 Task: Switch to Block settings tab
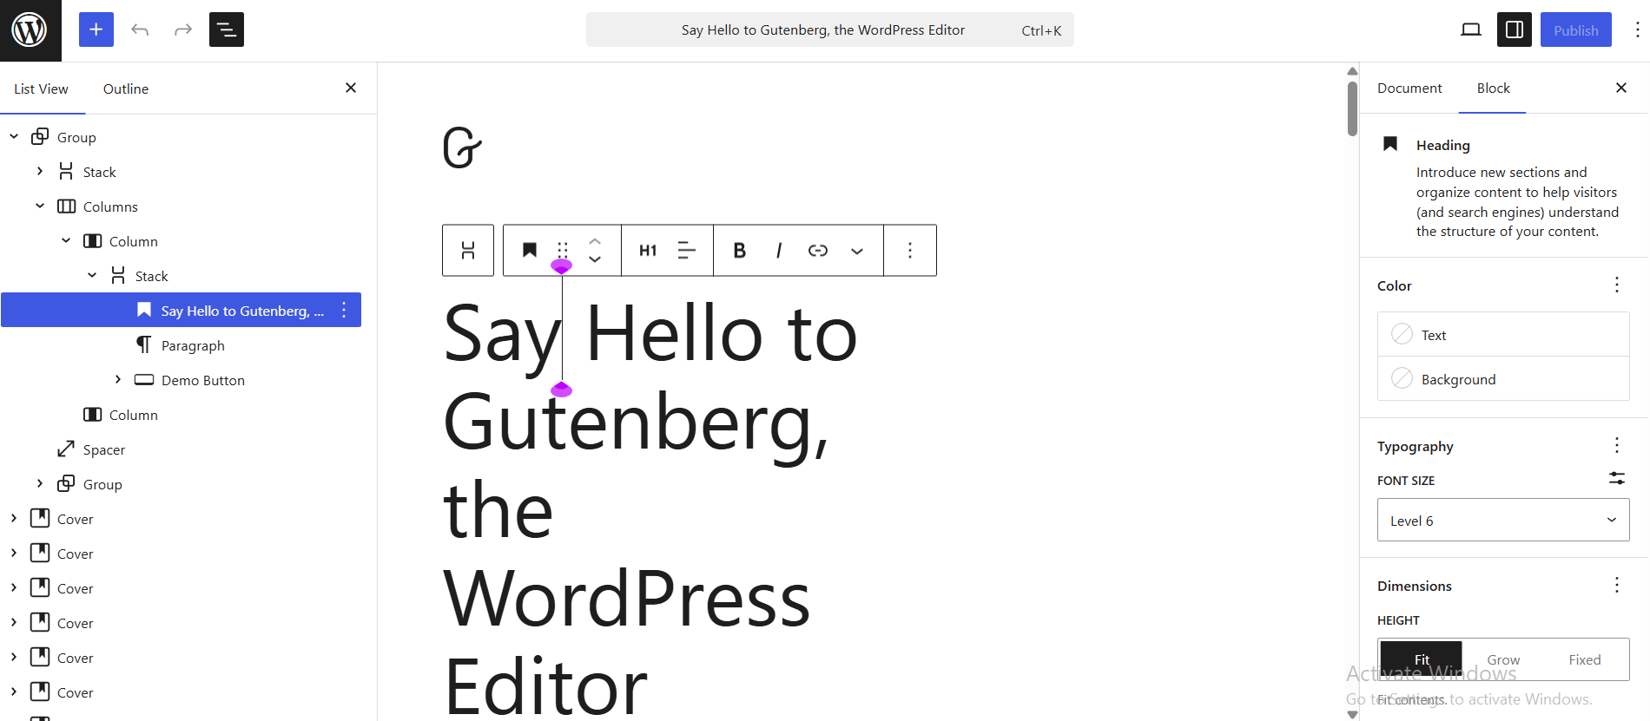click(x=1493, y=88)
